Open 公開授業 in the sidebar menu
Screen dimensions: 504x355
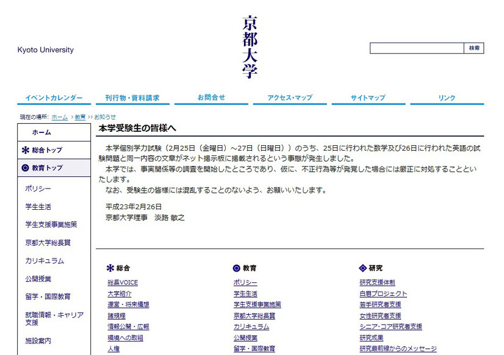point(38,279)
